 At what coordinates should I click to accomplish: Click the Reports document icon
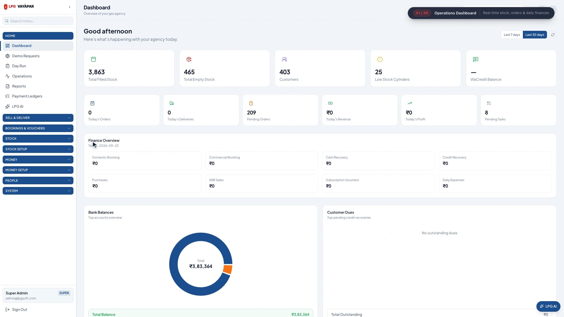click(8, 86)
